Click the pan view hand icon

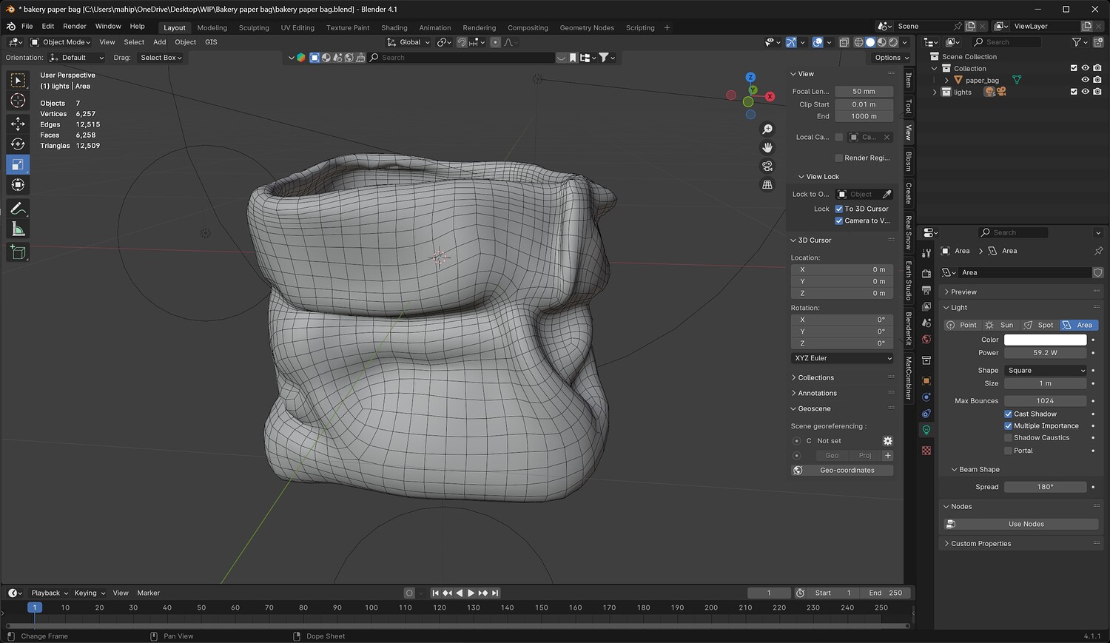point(767,147)
